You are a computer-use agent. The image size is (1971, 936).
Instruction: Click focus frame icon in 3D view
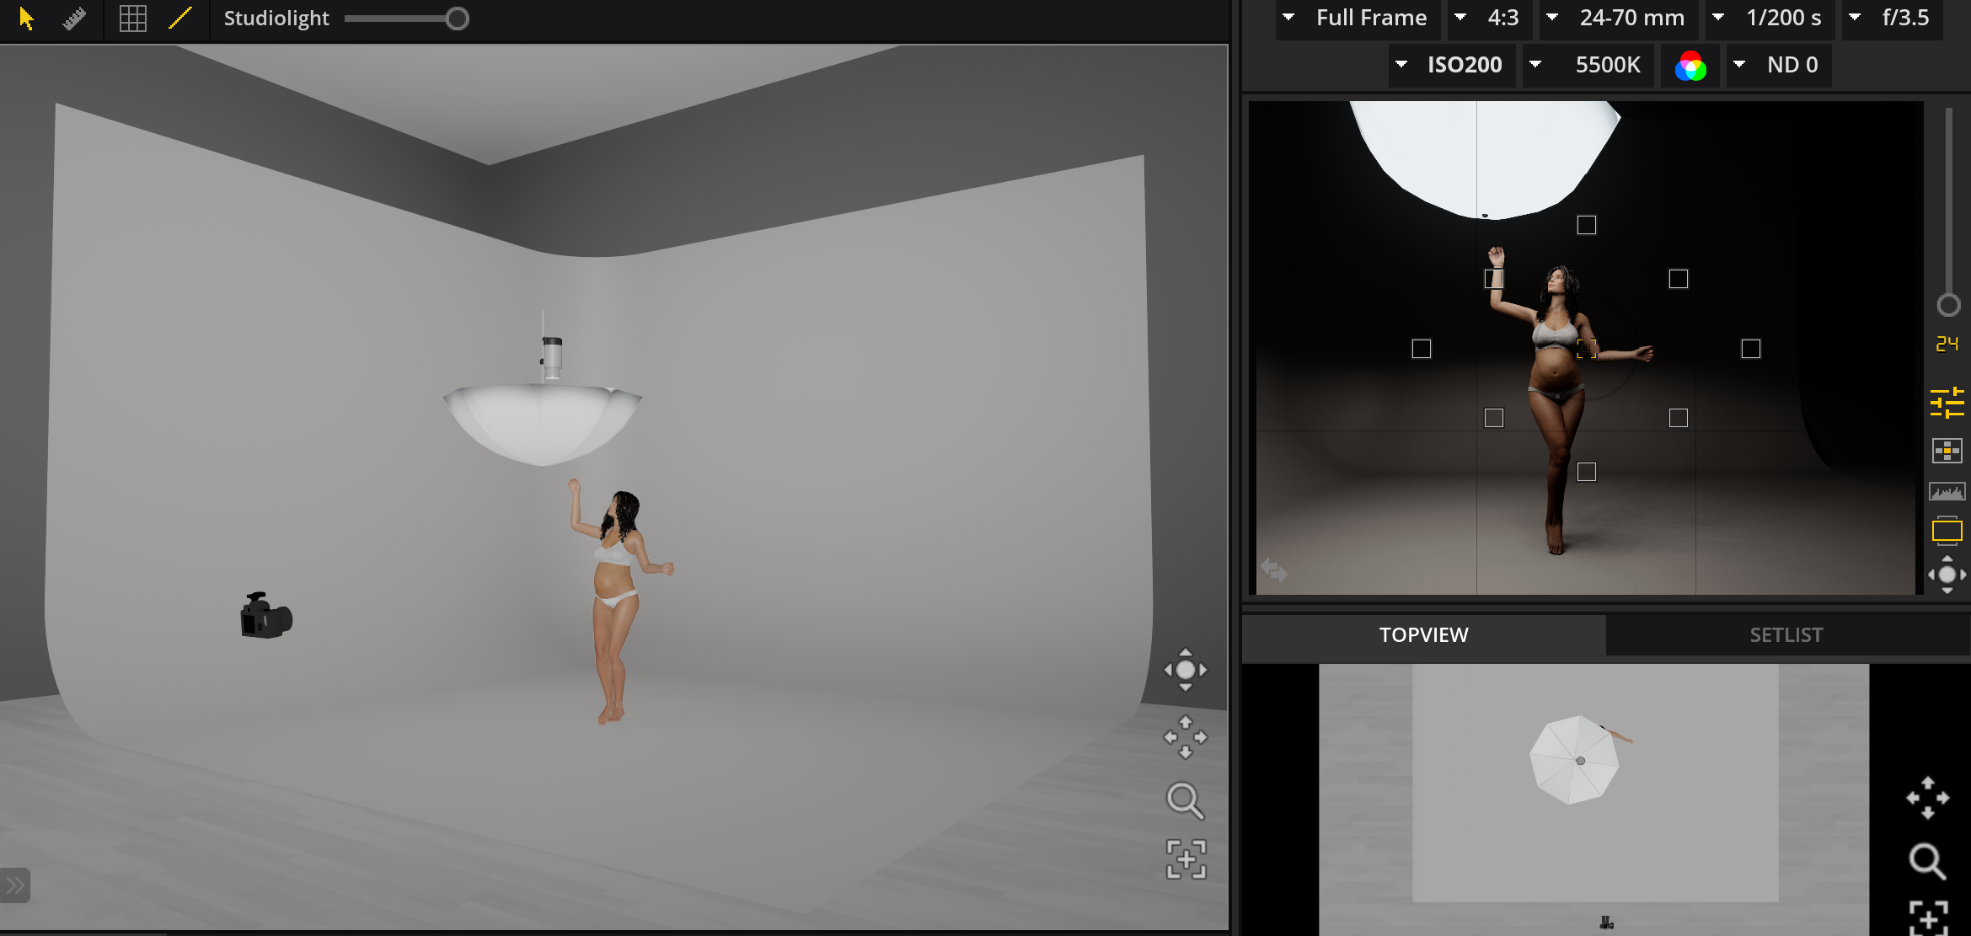pos(1186,859)
